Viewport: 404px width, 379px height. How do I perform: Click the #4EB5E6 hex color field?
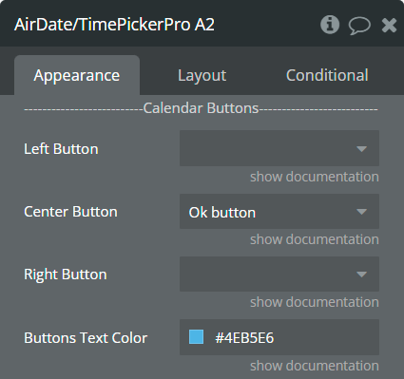(279, 337)
